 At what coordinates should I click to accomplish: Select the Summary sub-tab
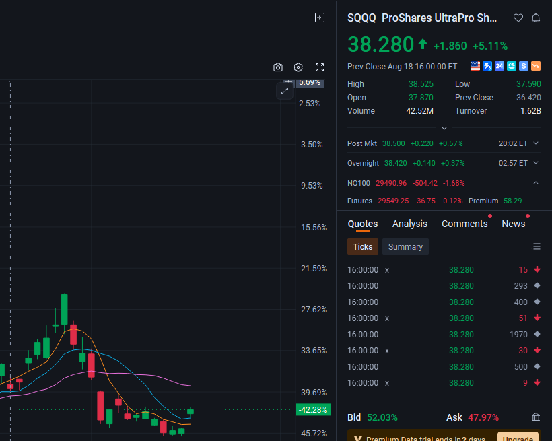405,246
